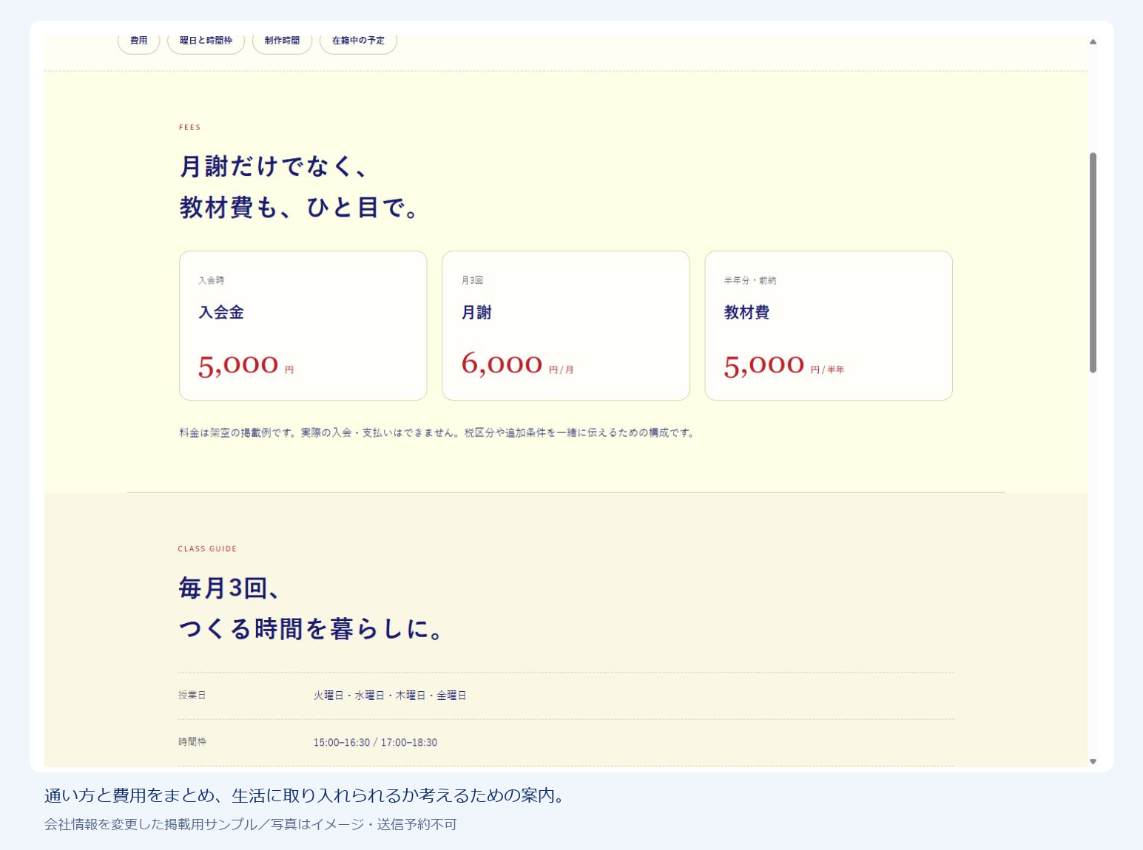This screenshot has width=1143, height=850.
Task: Click the vertical scrollbar thumb
Action: 1093,262
